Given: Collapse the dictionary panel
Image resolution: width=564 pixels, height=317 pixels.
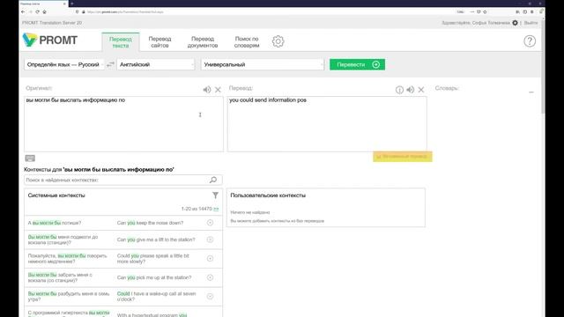Looking at the screenshot, I should click(531, 92).
